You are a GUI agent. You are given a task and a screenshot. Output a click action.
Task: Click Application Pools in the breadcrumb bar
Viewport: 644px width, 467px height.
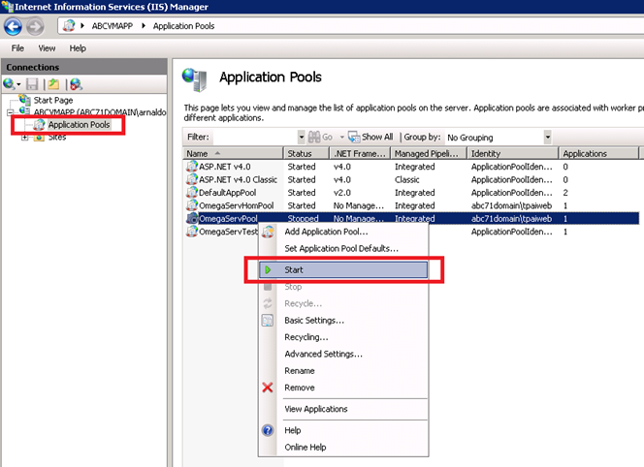coord(183,26)
